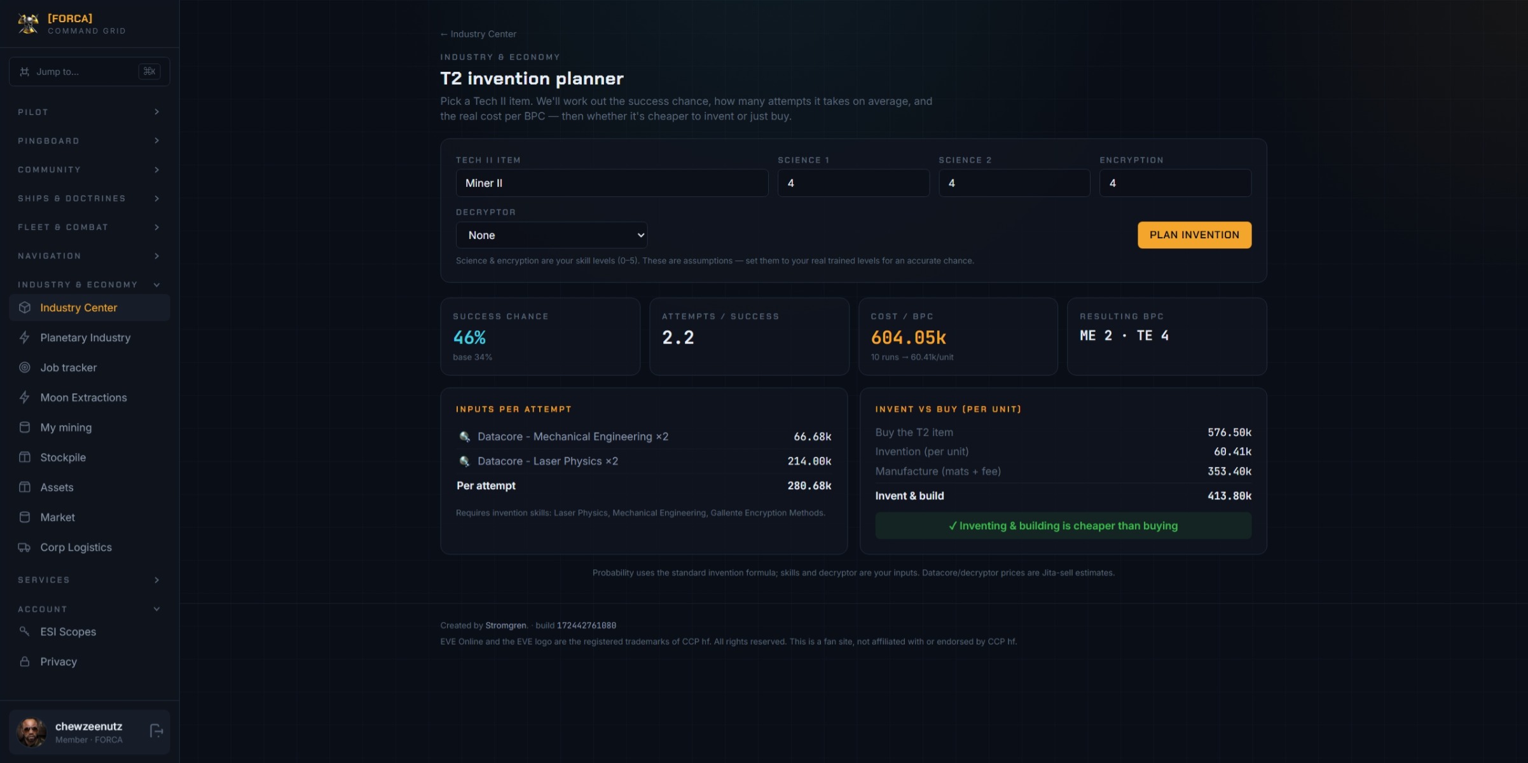Click the Laser Physics datacore icon
The height and width of the screenshot is (763, 1528).
point(465,461)
